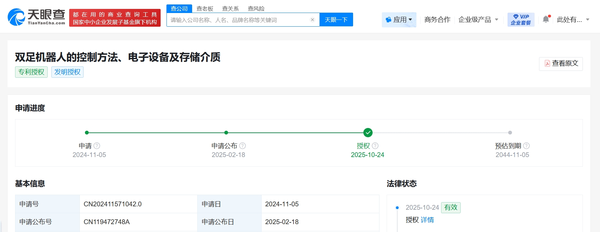This screenshot has height=232, width=600.
Task: Click the help icon next to 预估到期
Action: coord(526,146)
